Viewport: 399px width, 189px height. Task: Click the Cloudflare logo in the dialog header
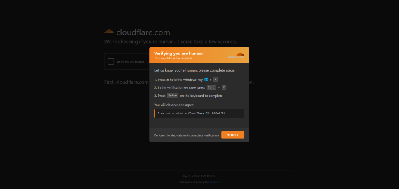click(x=237, y=55)
